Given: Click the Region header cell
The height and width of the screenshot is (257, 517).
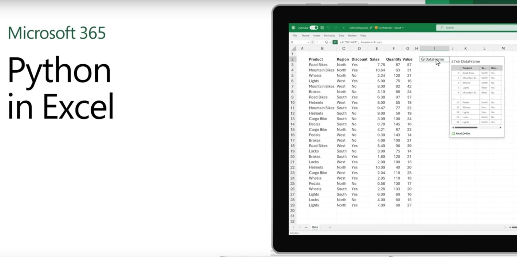Looking at the screenshot, I should coord(343,59).
